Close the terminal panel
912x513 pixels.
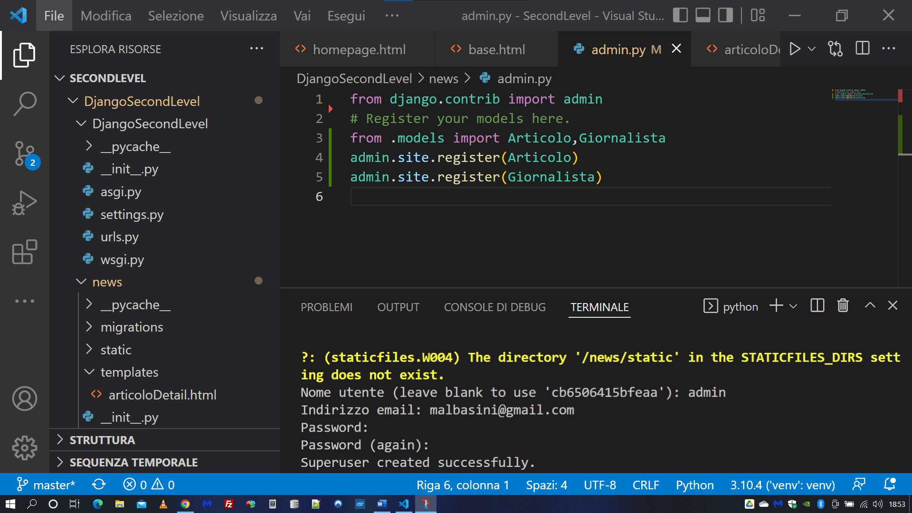point(893,305)
